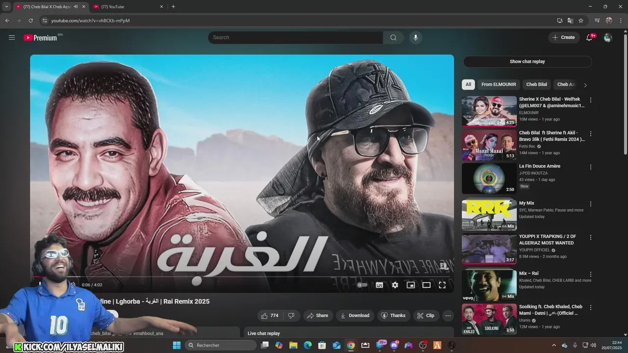Show more chips with right arrow
The width and height of the screenshot is (628, 353).
coord(585,85)
